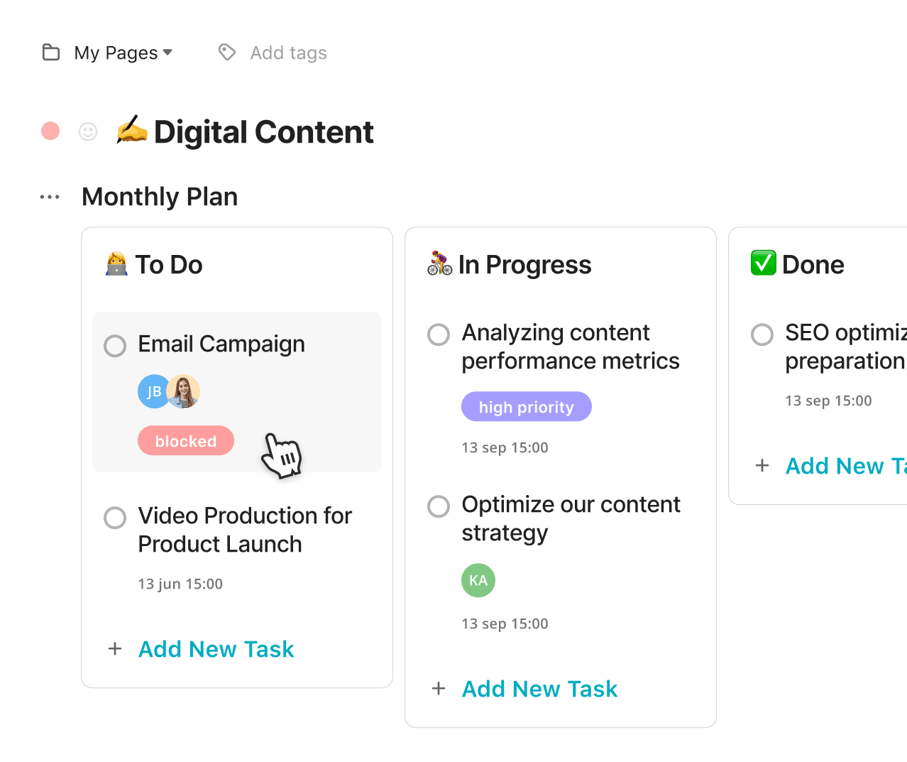The image size is (907, 762).
Task: Complete the Analyzing content performance metrics task
Action: coord(439,334)
